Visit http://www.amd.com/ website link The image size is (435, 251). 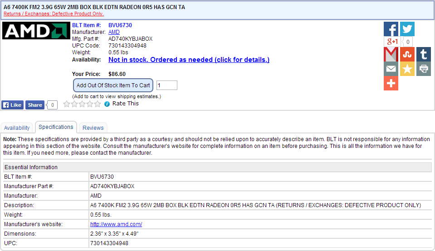coord(116,224)
